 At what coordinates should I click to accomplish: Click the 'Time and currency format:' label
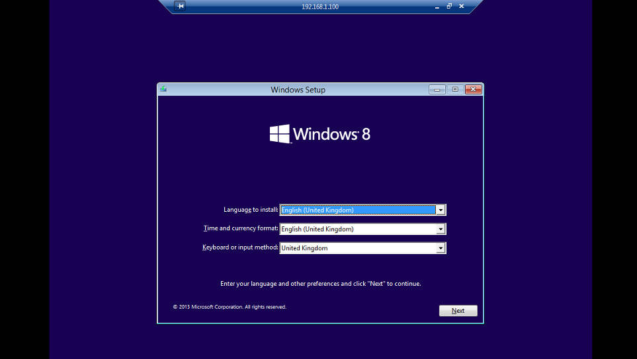point(241,228)
